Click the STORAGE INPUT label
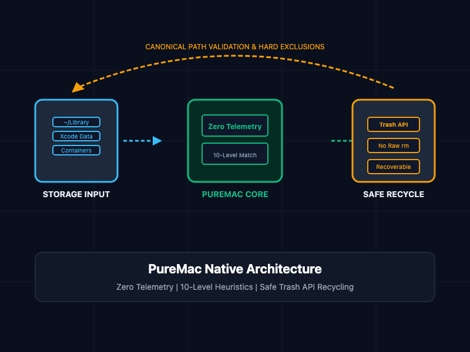This screenshot has width=470, height=352. [x=76, y=194]
